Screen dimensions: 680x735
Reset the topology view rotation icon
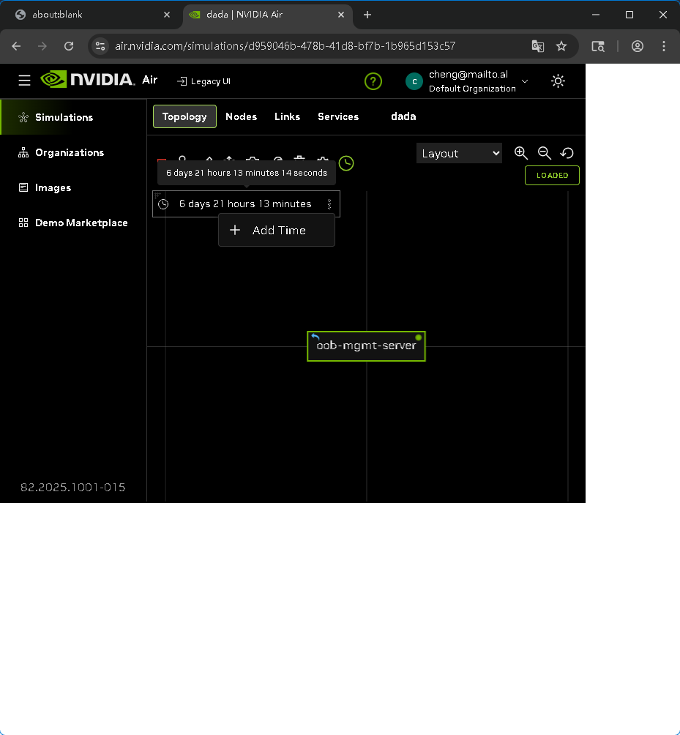point(567,153)
